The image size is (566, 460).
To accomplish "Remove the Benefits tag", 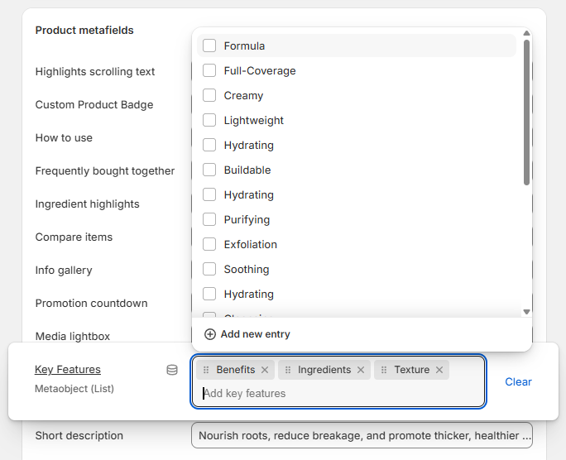I will point(265,370).
